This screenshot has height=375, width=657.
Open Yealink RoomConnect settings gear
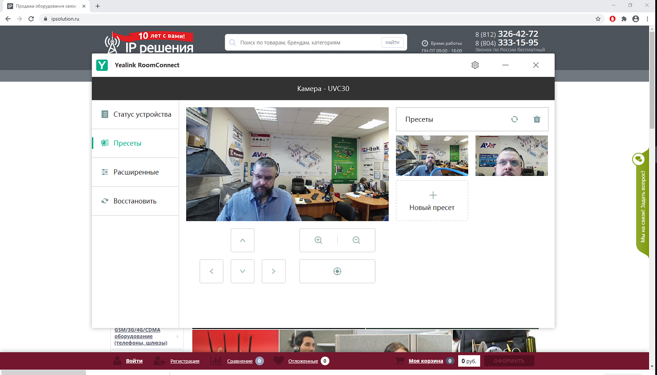(475, 65)
